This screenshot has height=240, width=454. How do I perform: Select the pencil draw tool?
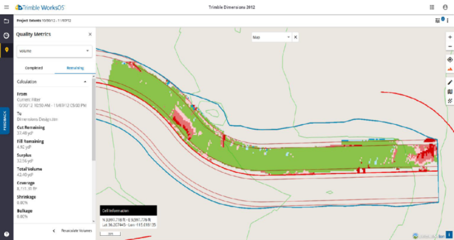(x=450, y=83)
